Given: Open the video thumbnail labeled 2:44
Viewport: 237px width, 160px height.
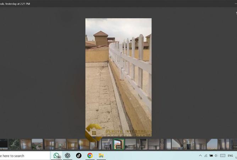Looking at the screenshot, I should pyautogui.click(x=131, y=144).
